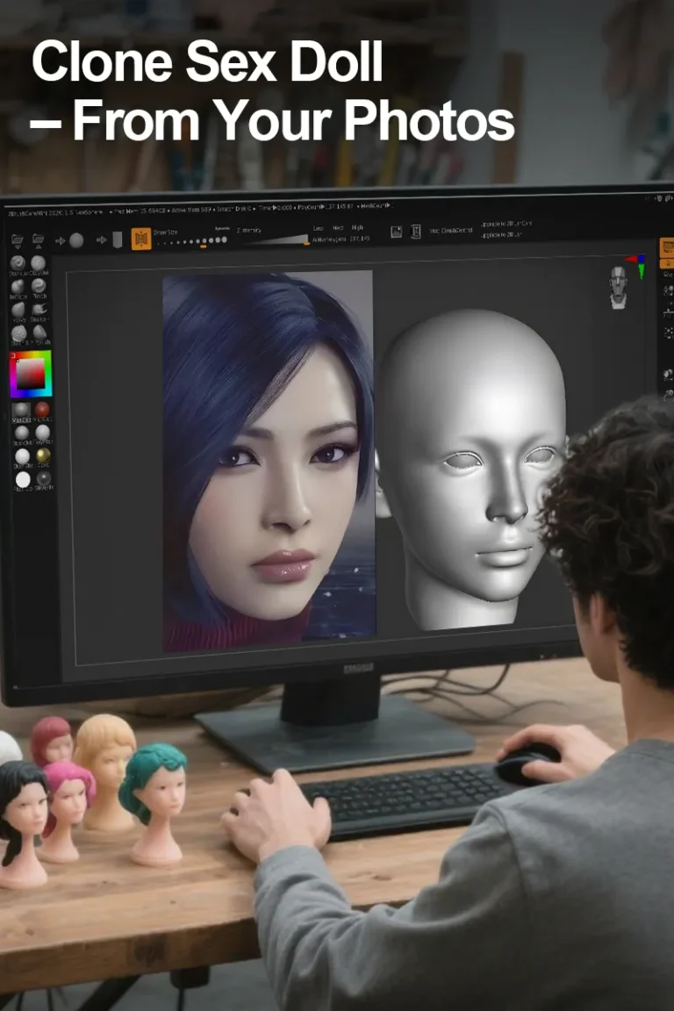Viewport: 674px width, 1011px height.
Task: Select the SnakeHook brush
Action: coord(39,310)
